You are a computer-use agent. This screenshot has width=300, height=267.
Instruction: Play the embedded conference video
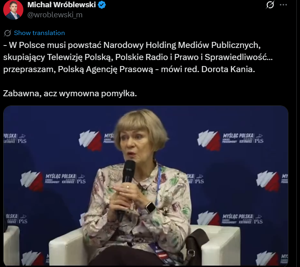pyautogui.click(x=146, y=186)
